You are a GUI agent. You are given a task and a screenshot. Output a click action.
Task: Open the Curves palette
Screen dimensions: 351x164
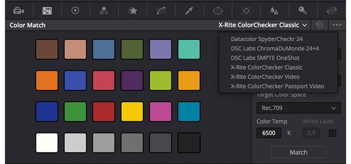click(x=161, y=11)
